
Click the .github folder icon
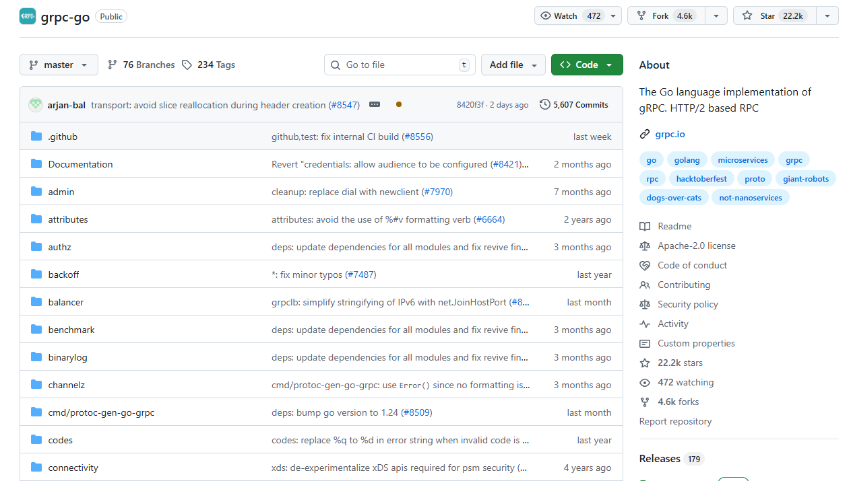(x=36, y=135)
